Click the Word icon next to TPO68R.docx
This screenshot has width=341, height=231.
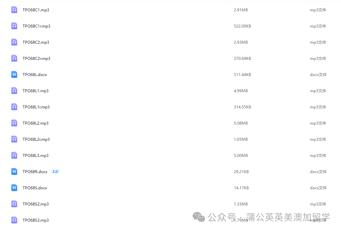click(x=14, y=172)
